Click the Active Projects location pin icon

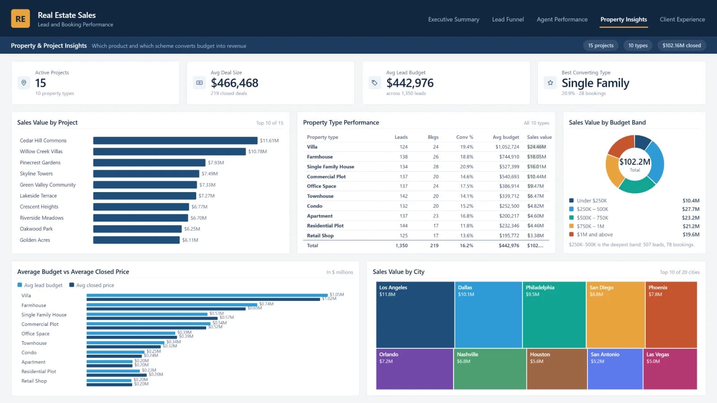[x=24, y=83]
